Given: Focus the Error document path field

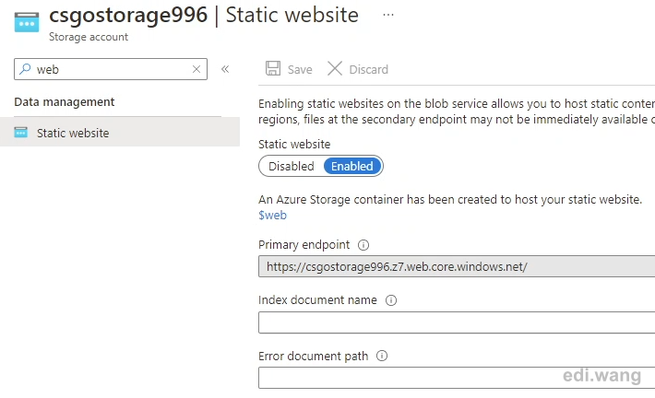Looking at the screenshot, I should point(457,378).
